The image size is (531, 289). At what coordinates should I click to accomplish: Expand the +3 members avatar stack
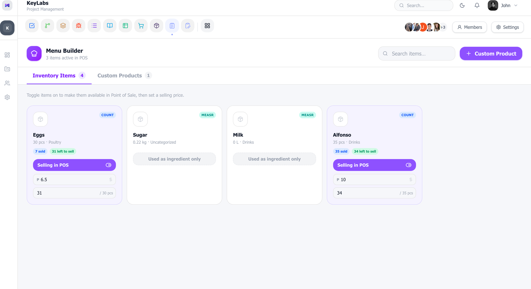(x=443, y=27)
